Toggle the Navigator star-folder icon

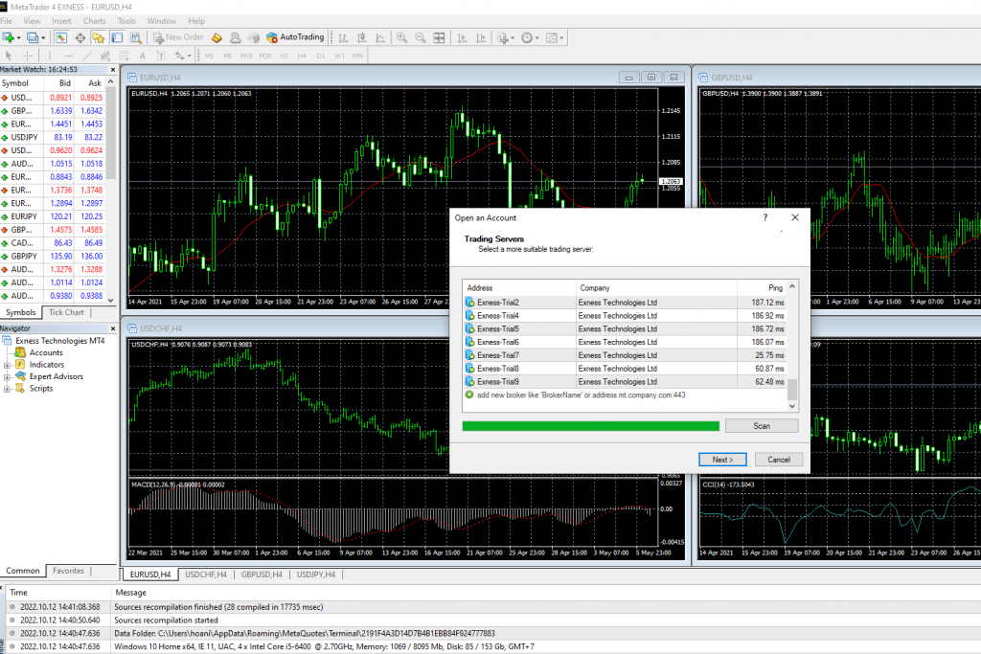(99, 37)
